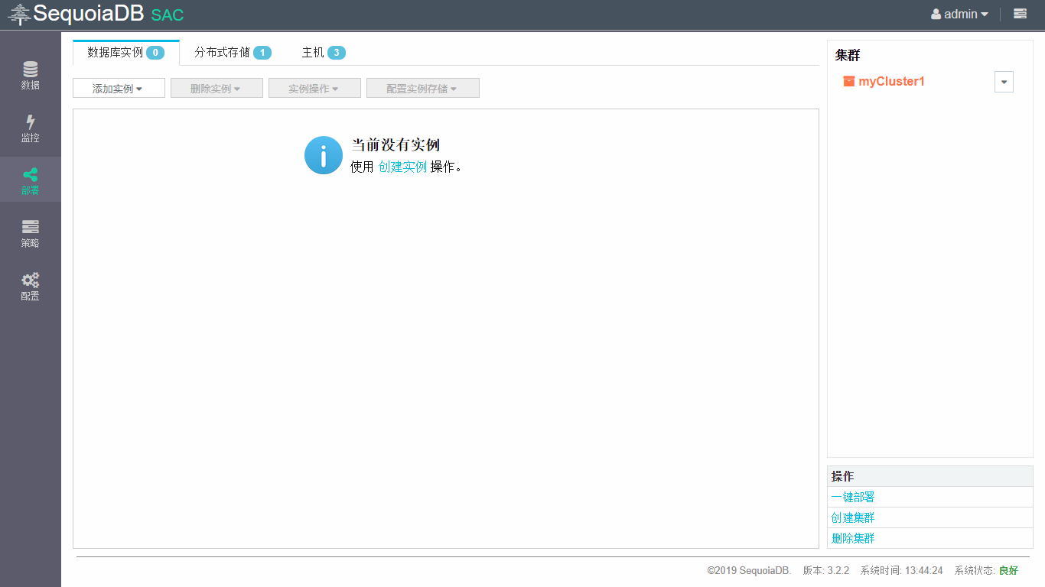The width and height of the screenshot is (1045, 587).
Task: Click the ©2019 SequoiaDB footer text
Action: [750, 570]
